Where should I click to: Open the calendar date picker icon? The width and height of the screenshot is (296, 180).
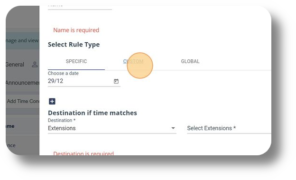point(116,81)
